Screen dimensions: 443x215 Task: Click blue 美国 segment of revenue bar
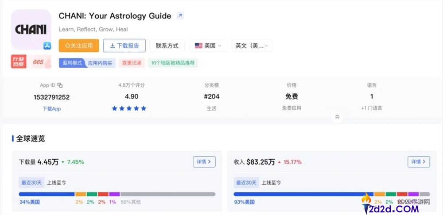tap(304, 194)
